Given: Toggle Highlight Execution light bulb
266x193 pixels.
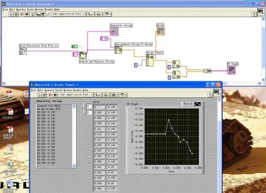Looking at the screenshot, I should tap(33, 14).
